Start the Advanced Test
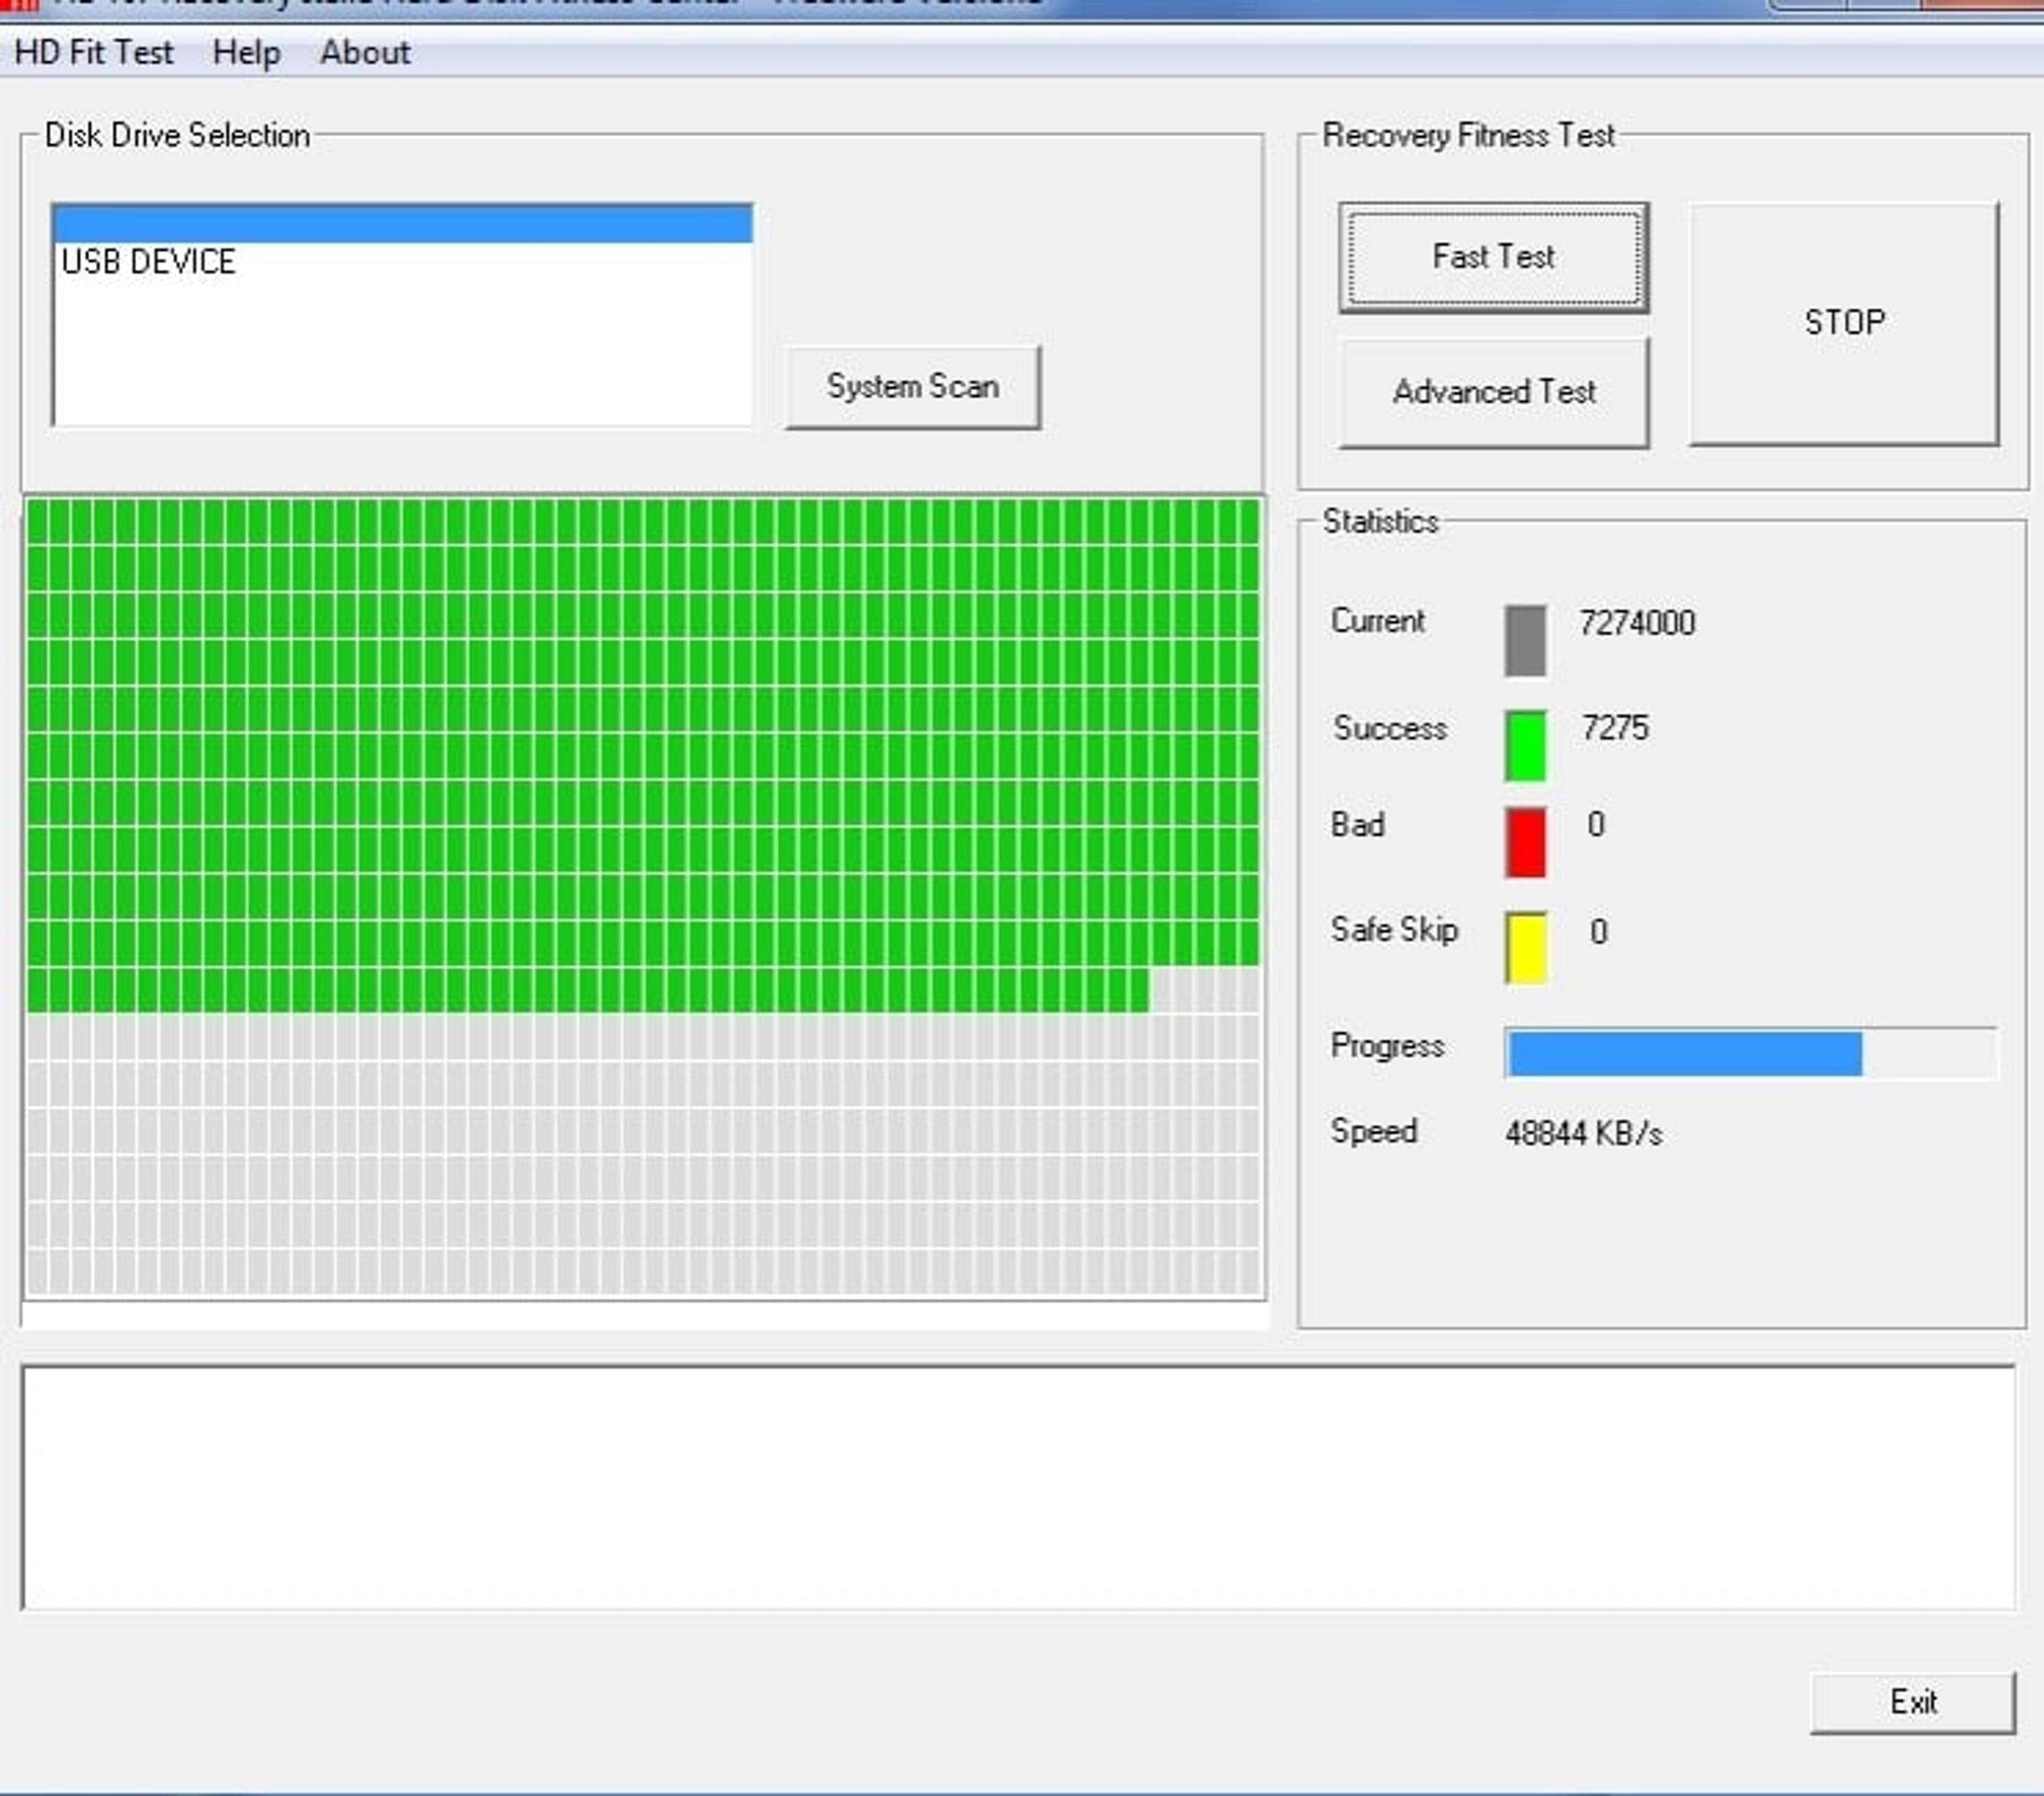 coord(1494,392)
